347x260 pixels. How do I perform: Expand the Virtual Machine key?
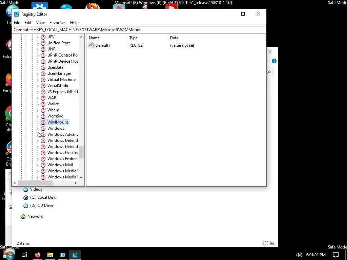(x=37, y=80)
